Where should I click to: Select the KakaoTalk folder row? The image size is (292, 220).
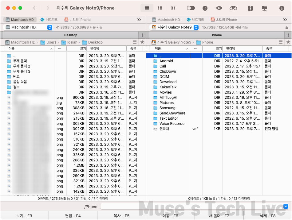point(219,87)
